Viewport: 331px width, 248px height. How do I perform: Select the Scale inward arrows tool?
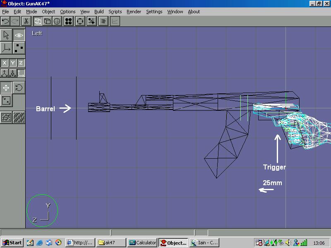click(x=6, y=100)
